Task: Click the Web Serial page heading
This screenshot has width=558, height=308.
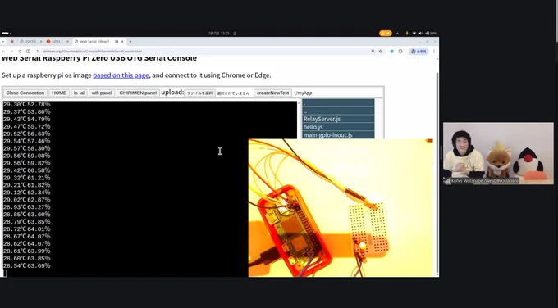Action: pyautogui.click(x=99, y=58)
